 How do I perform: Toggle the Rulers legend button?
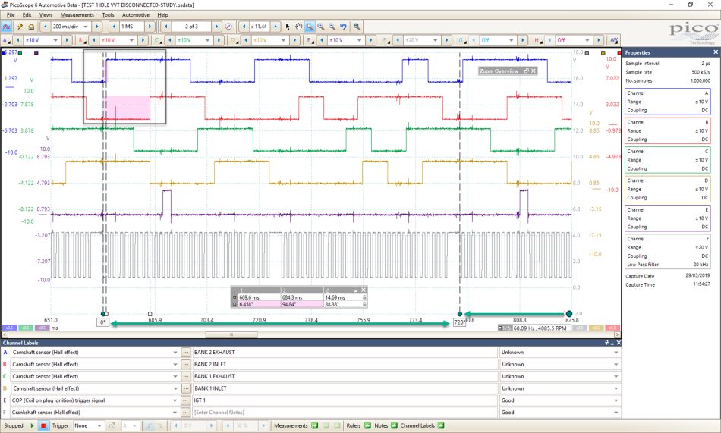click(x=367, y=425)
